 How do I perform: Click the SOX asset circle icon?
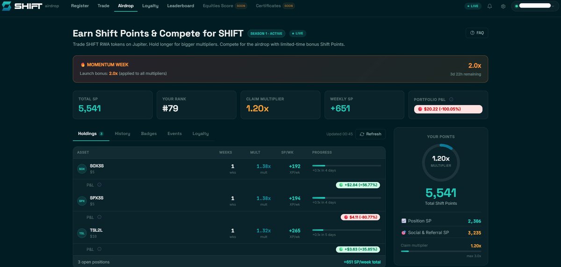[82, 169]
